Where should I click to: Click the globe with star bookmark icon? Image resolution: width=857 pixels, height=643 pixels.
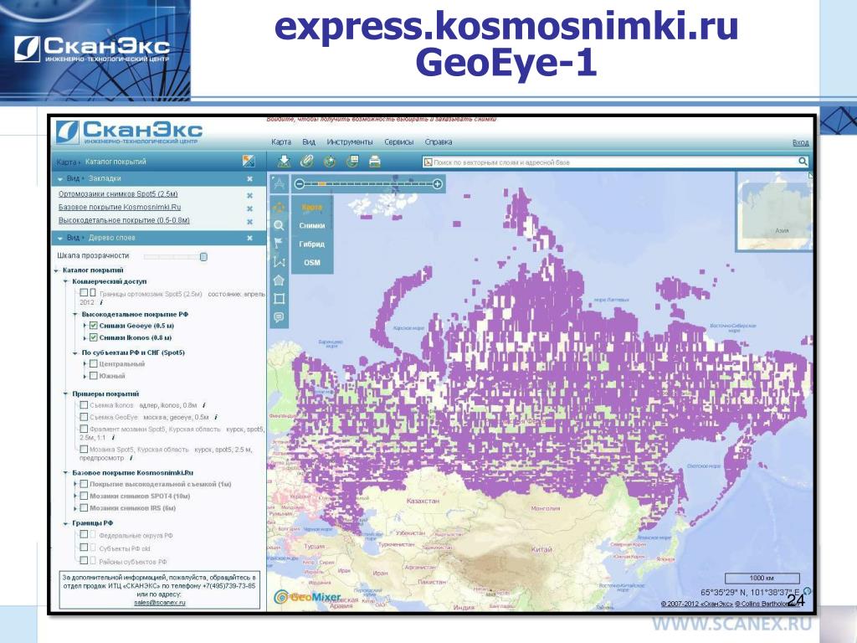tap(330, 162)
